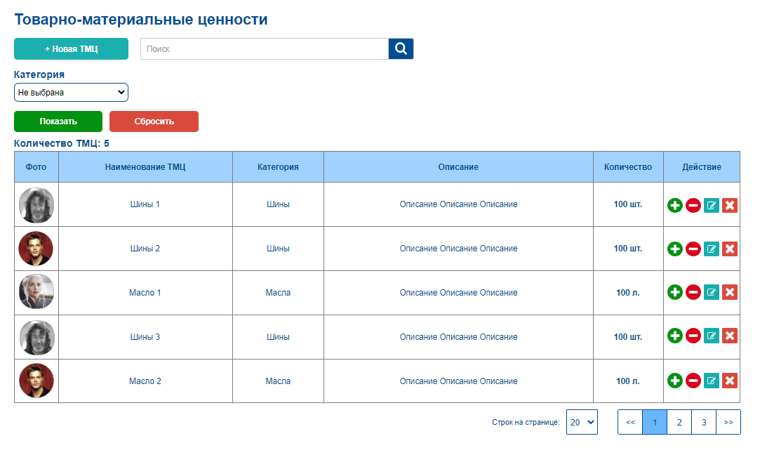Edit the Шины 2 row with pencil icon
Screen dimensions: 760x455
coord(711,249)
